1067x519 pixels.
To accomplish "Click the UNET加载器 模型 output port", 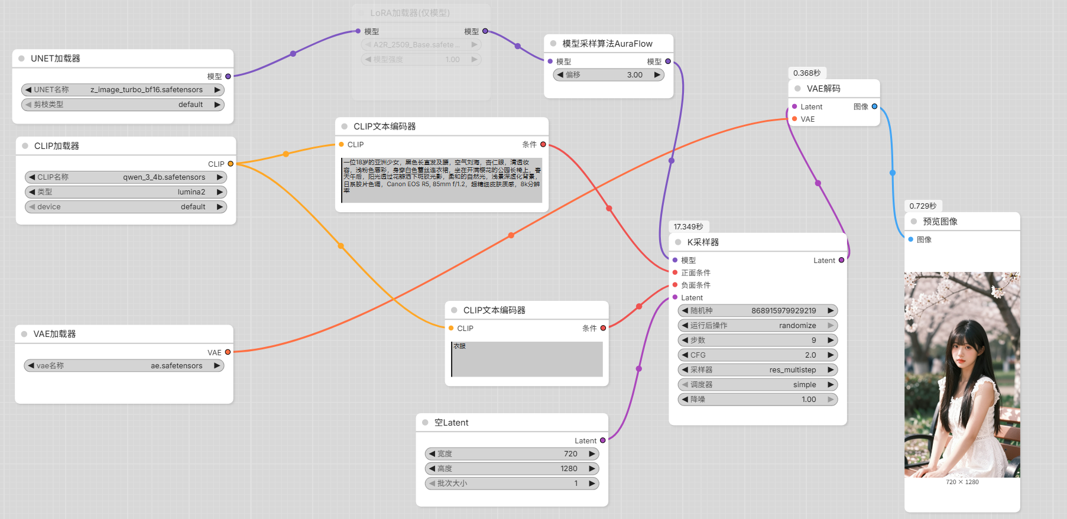I will pos(228,76).
